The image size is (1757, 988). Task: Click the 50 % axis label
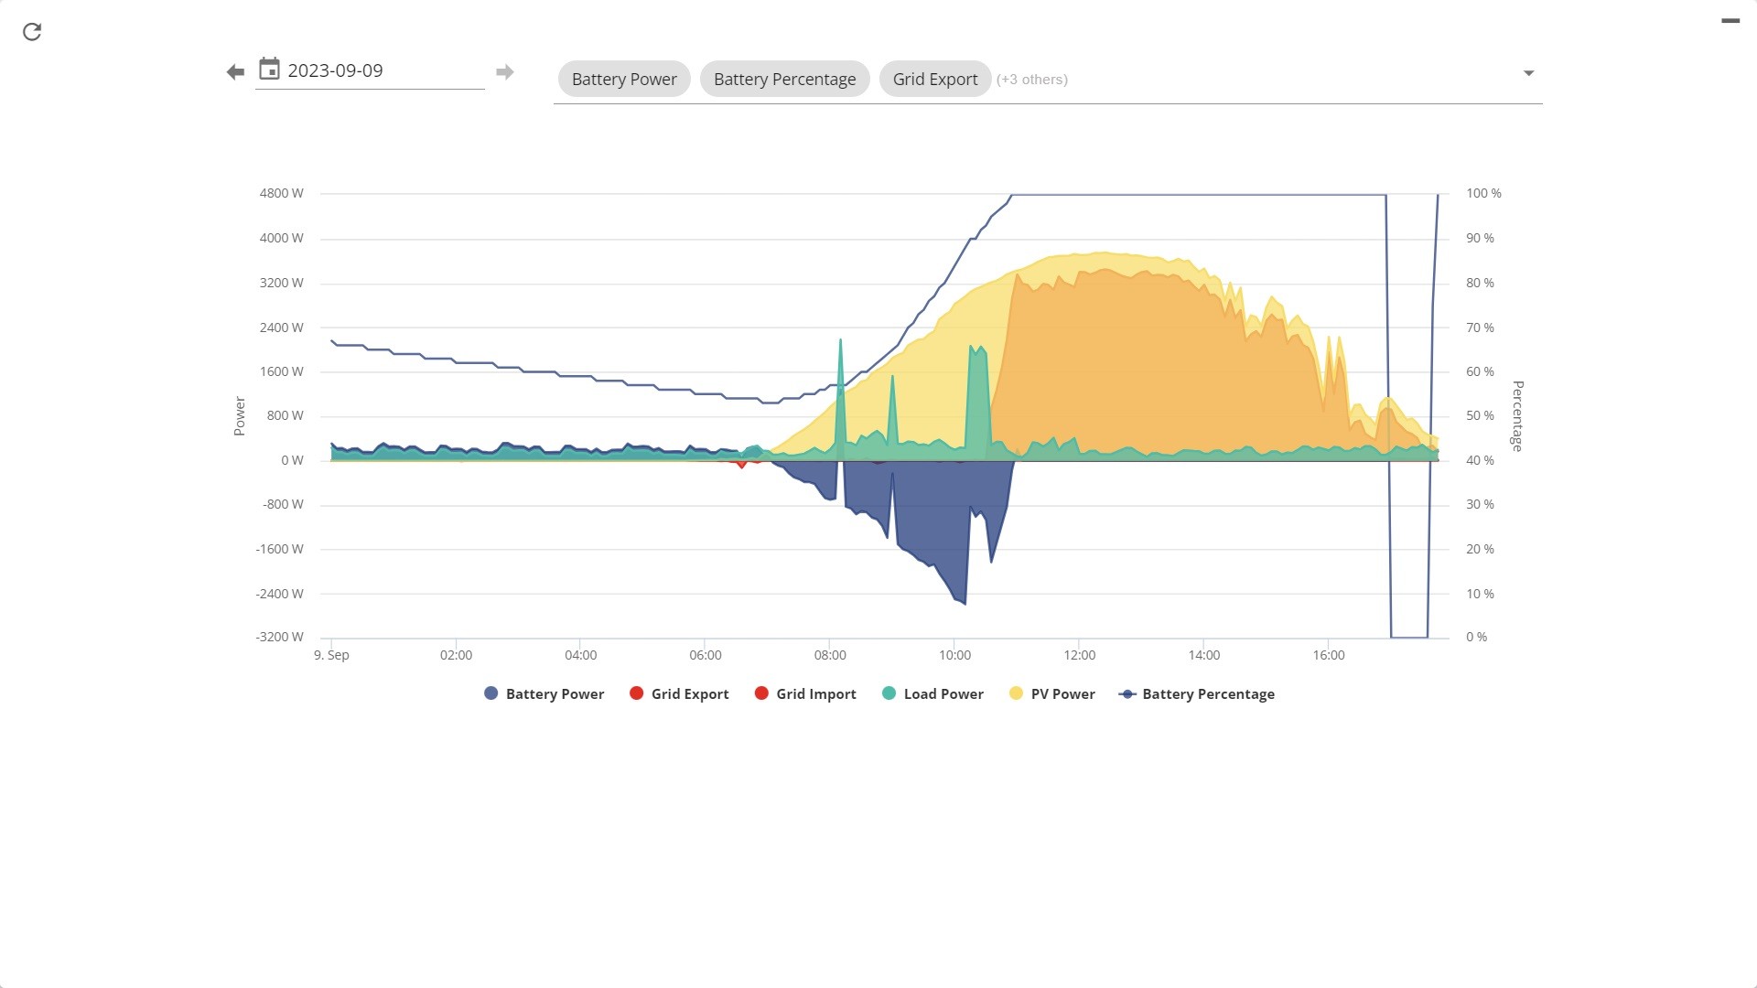coord(1480,416)
